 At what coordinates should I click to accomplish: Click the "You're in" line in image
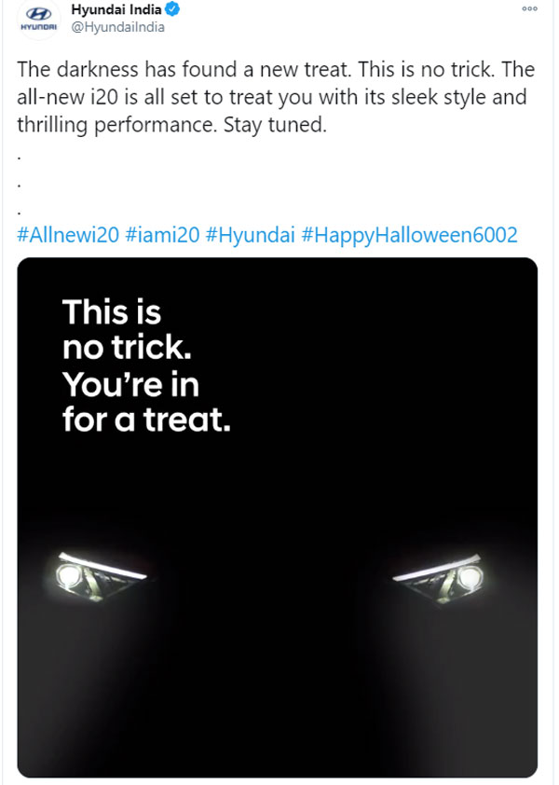click(130, 384)
